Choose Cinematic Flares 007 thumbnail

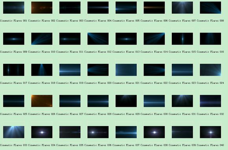(182, 8)
